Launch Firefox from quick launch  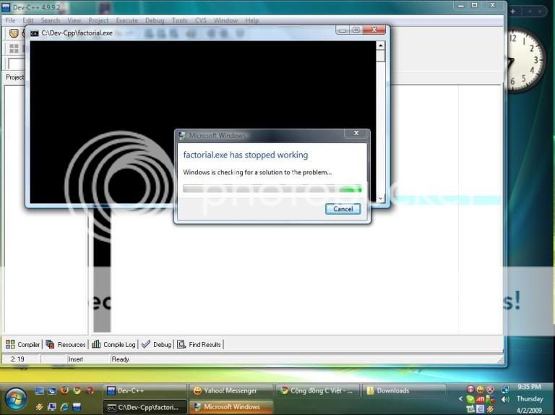(x=64, y=390)
